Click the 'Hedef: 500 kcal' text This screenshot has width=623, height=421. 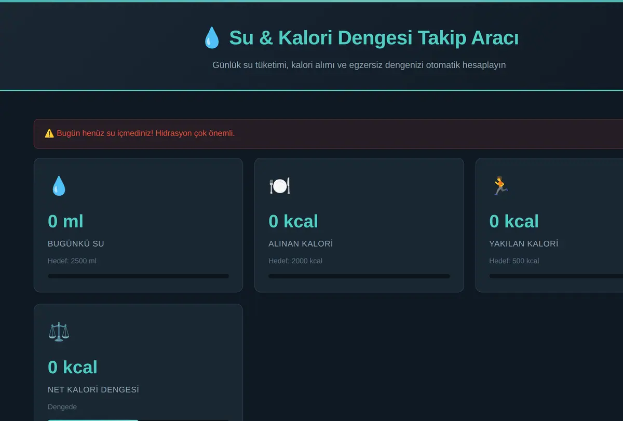coord(514,261)
